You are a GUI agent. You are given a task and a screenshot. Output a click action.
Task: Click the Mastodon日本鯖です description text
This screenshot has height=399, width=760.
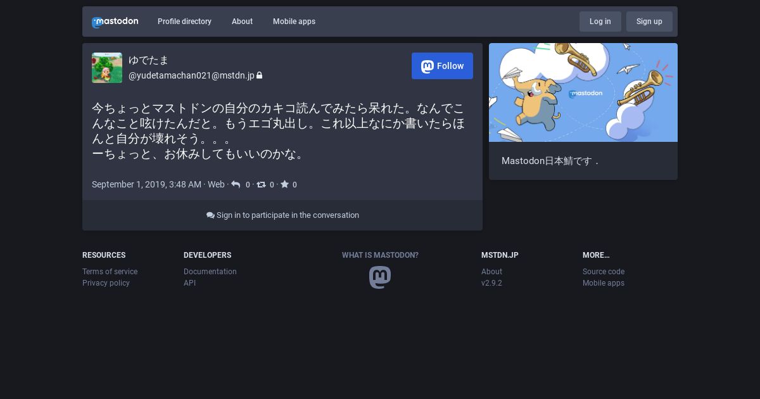(550, 161)
